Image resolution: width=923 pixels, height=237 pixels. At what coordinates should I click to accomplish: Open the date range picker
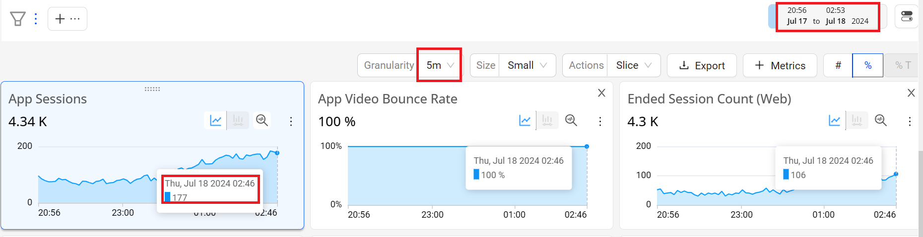point(827,16)
